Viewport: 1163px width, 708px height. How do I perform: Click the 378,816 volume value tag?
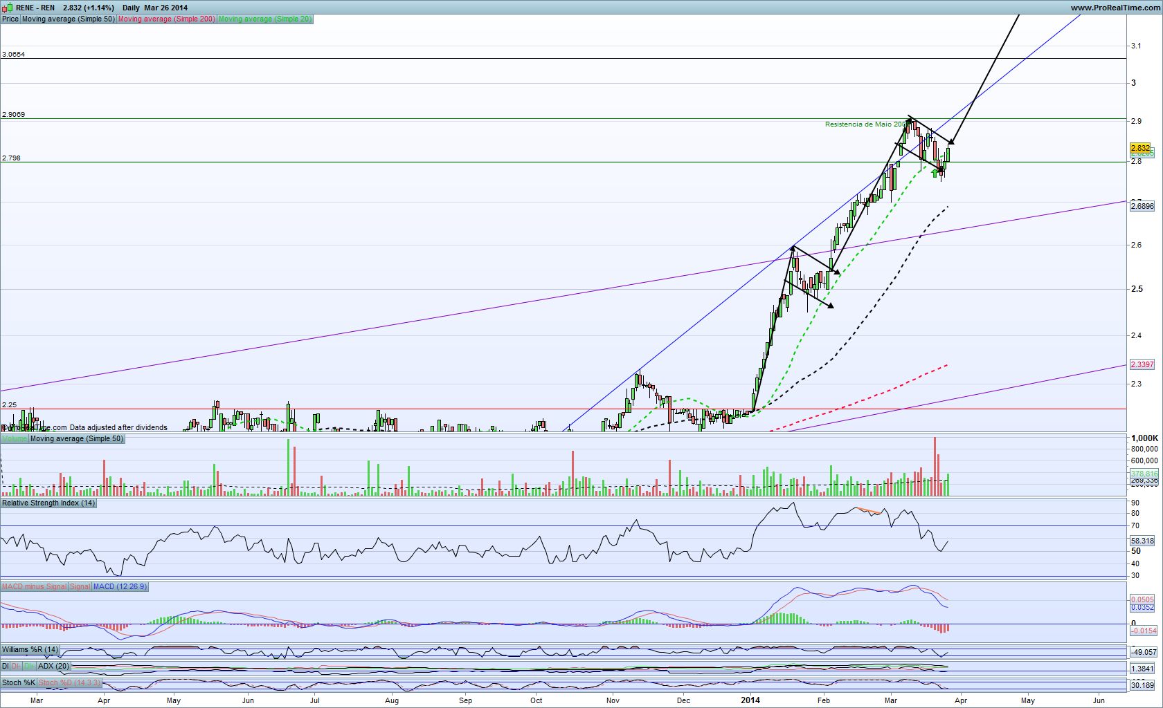coord(1144,474)
